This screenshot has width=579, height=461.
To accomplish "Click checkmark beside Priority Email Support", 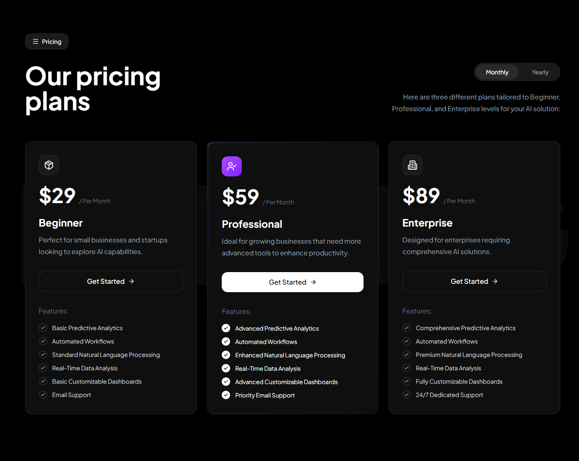I will pyautogui.click(x=226, y=395).
